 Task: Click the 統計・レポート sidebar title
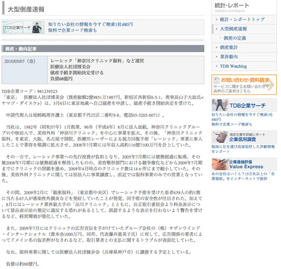[x=232, y=5]
